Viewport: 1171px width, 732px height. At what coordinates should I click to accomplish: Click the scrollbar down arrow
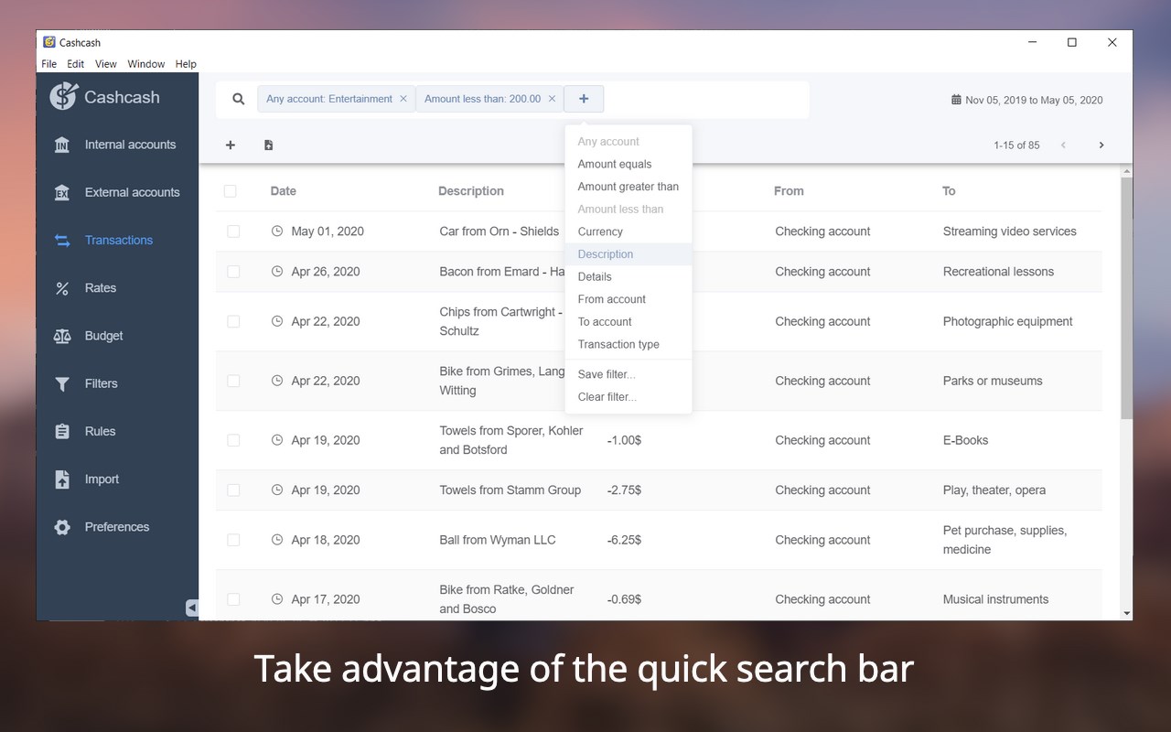1126,613
